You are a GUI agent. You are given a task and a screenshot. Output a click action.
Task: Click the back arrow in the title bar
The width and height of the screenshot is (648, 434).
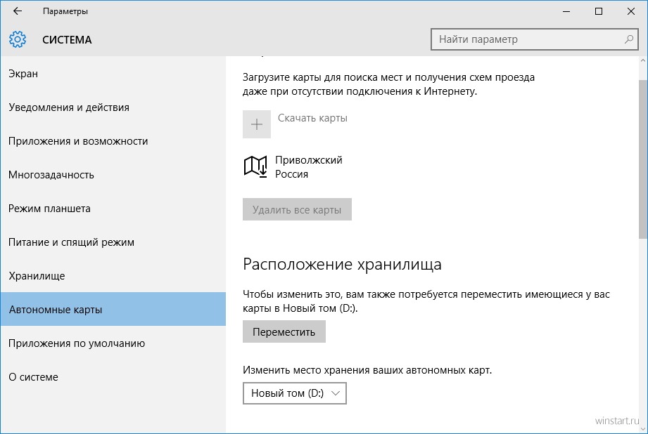(18, 11)
